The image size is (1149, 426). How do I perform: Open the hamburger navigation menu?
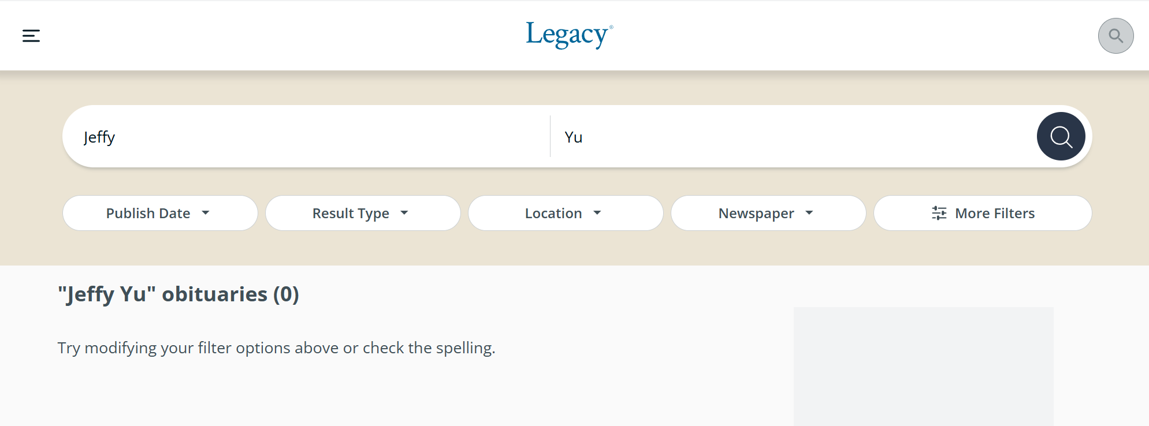(x=31, y=36)
